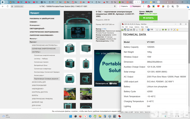Paste from clipboard in IrfanView toolbar
Screen dimensions: 190x119
(x=142, y=30)
